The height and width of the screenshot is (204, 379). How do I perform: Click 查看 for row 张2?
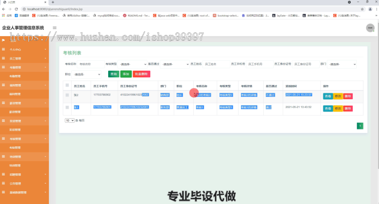point(328,96)
